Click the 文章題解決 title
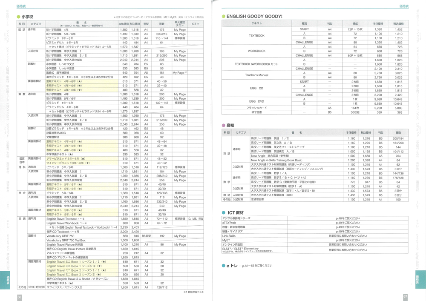426x301 pixels. click(x=53, y=138)
